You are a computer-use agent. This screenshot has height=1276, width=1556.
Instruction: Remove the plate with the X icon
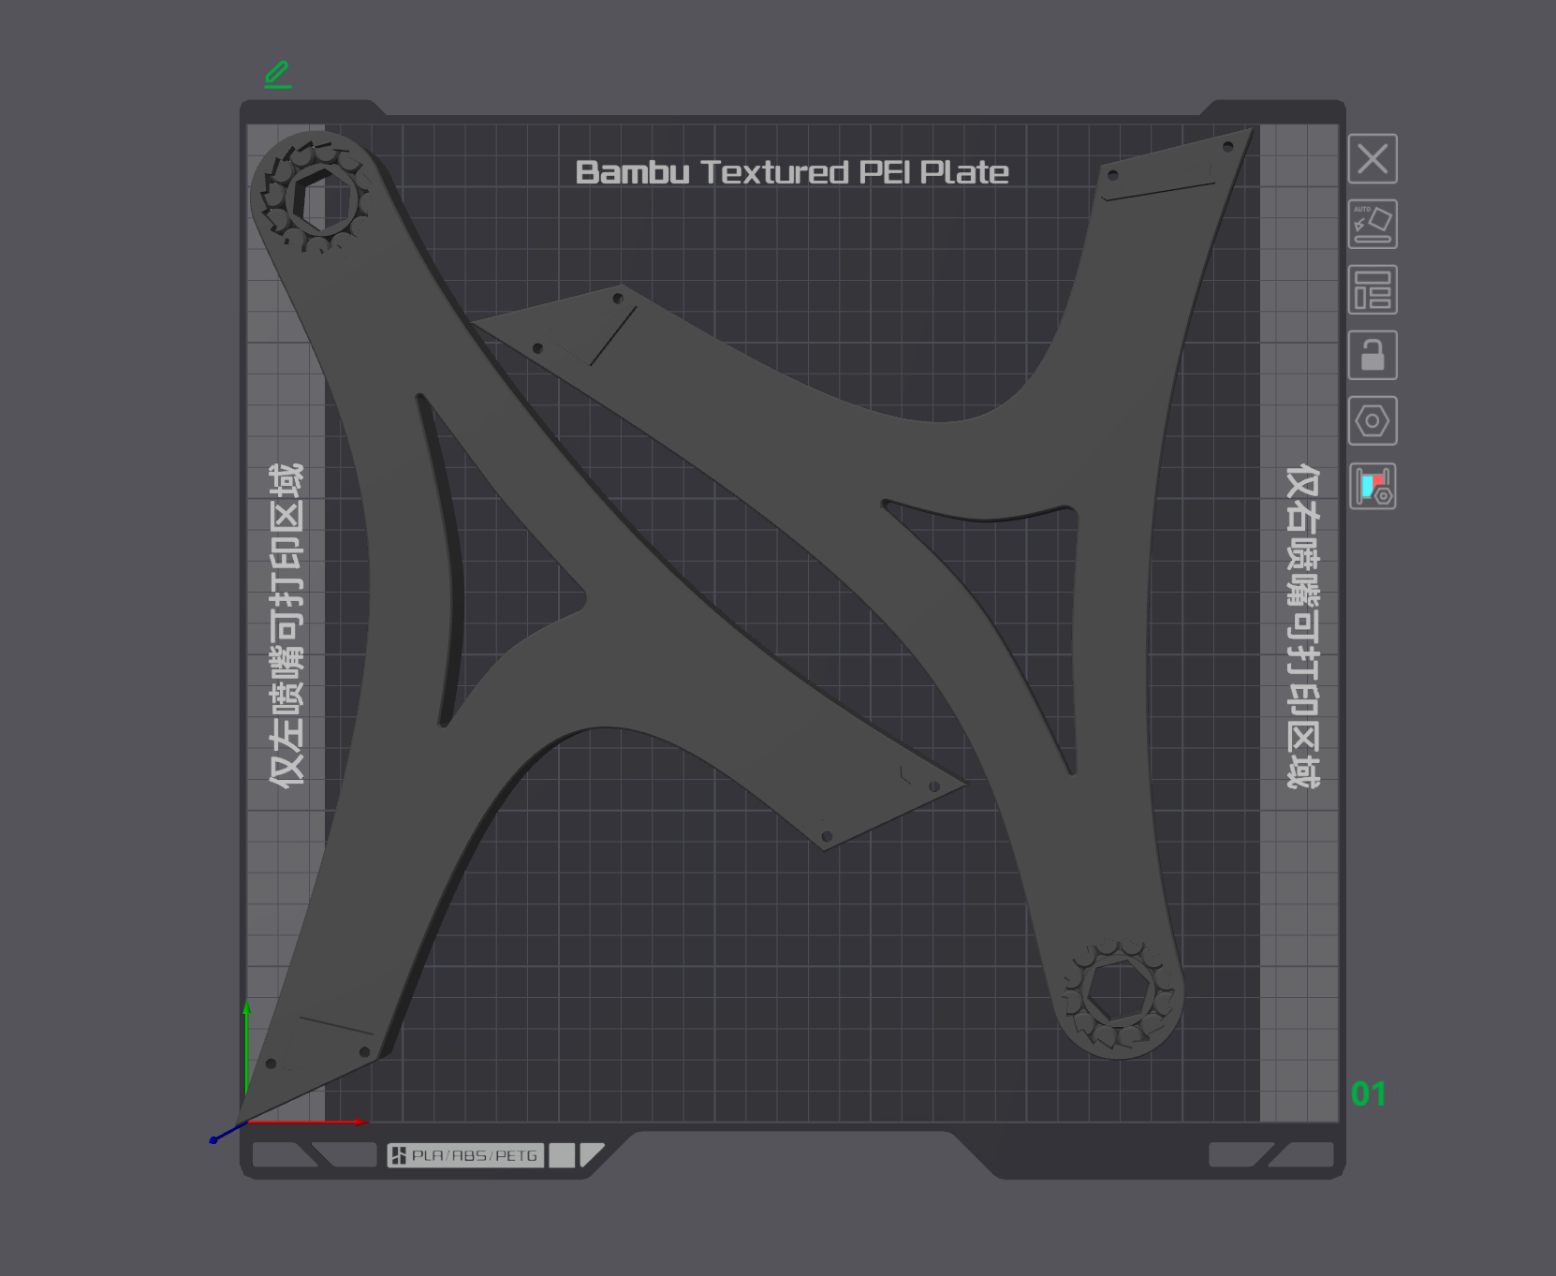point(1373,158)
